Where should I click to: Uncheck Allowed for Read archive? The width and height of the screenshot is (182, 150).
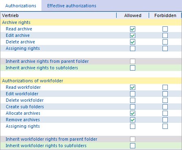132,29
